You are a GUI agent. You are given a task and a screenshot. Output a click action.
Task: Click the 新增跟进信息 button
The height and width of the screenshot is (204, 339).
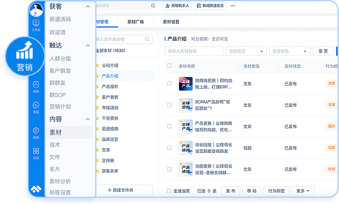(x=210, y=6)
